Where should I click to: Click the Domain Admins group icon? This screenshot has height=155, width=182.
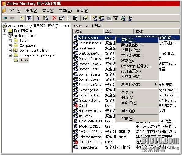pyautogui.click(x=76, y=58)
